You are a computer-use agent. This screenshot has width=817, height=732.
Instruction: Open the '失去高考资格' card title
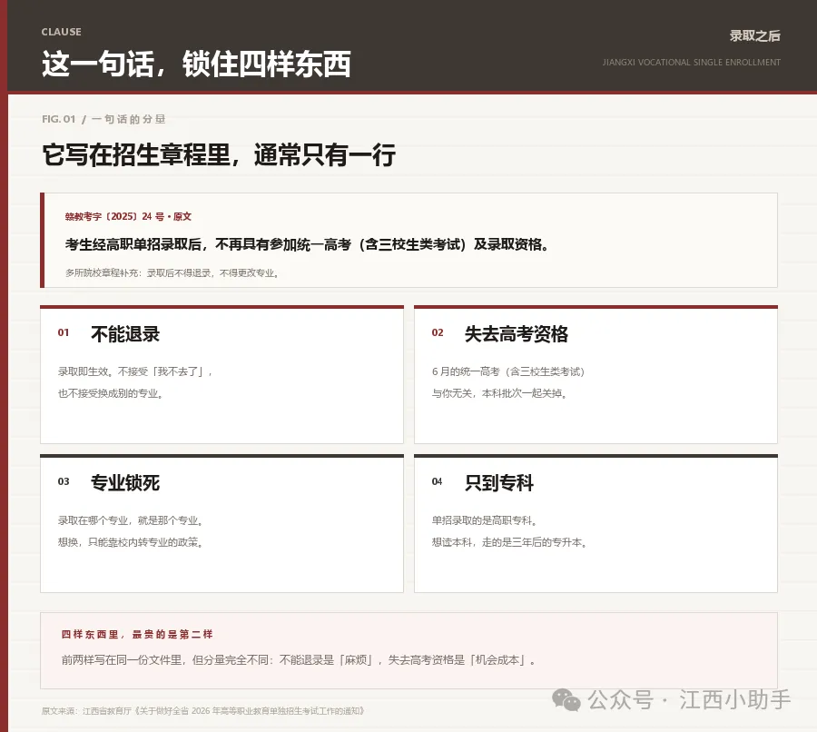[x=517, y=333]
